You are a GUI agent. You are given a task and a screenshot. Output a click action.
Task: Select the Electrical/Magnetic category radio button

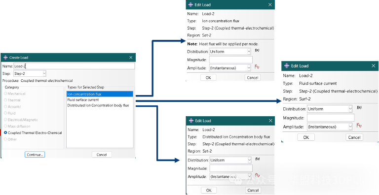[x=5, y=120]
